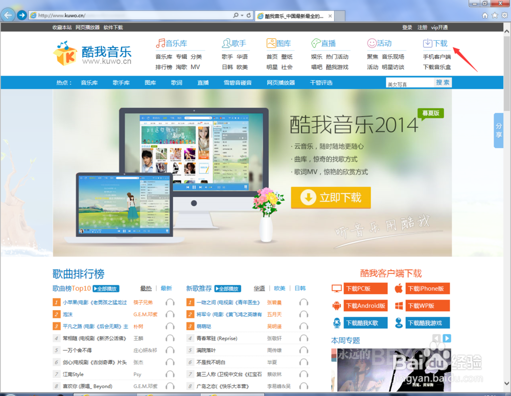Play 不是我不明白 with its headphone icon
This screenshot has width=511, height=396.
coord(304,362)
